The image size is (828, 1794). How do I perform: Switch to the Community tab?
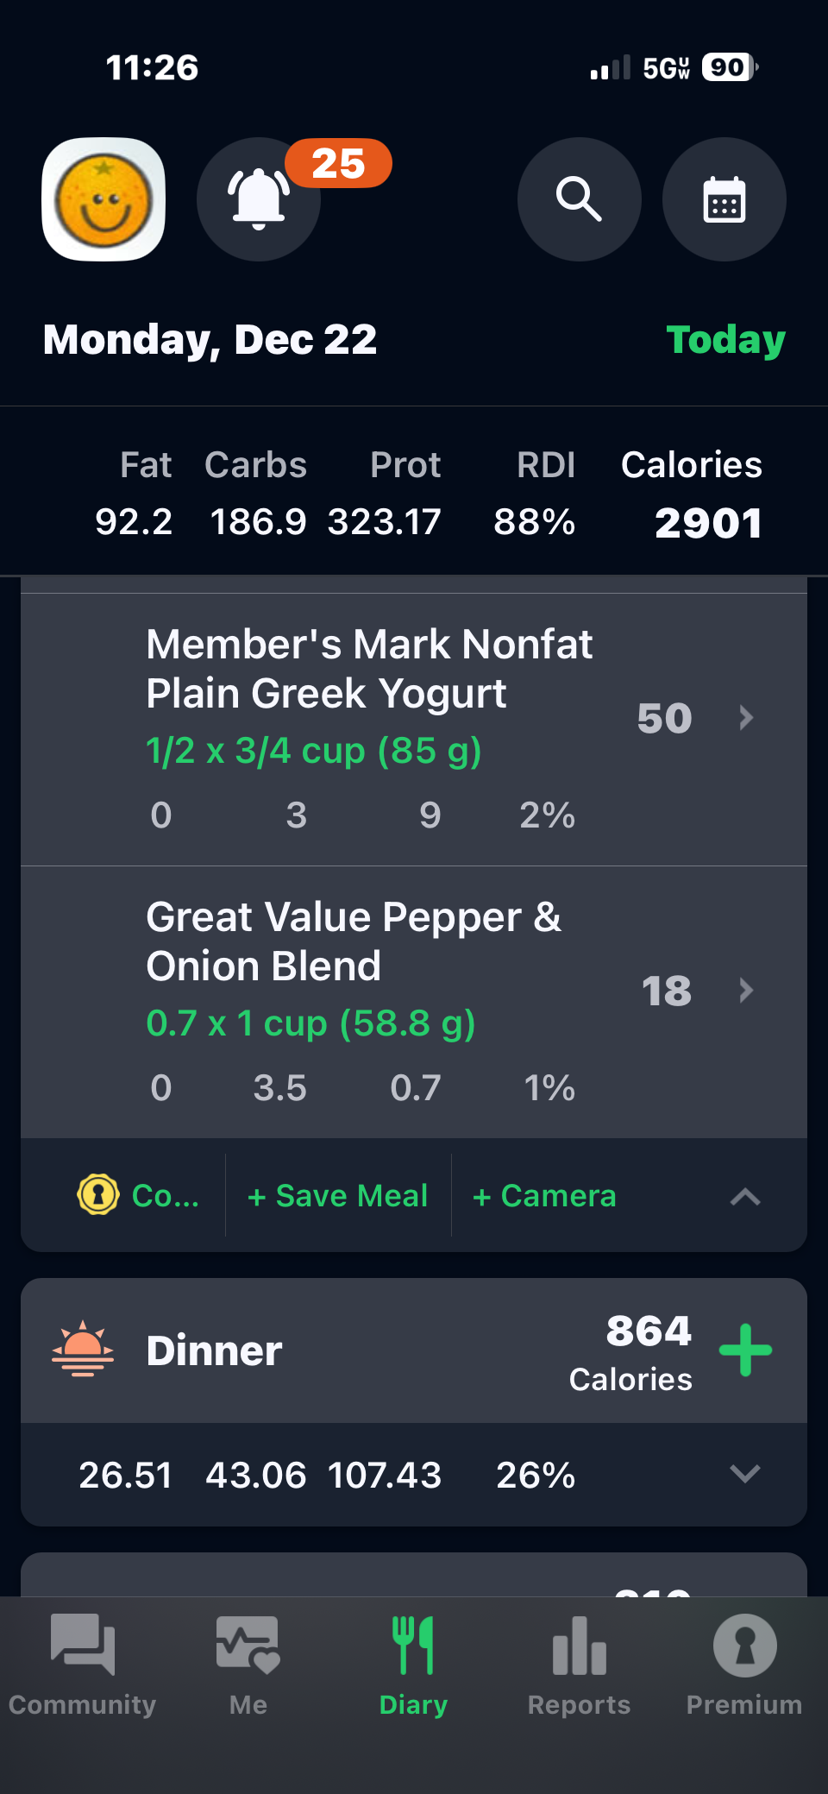(83, 1661)
